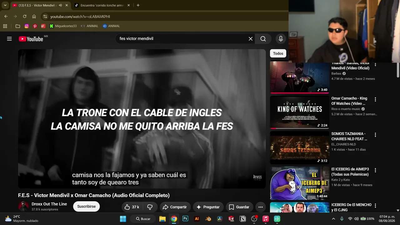
Task: Open options for the Thanos video suggestion
Action: 375,65
